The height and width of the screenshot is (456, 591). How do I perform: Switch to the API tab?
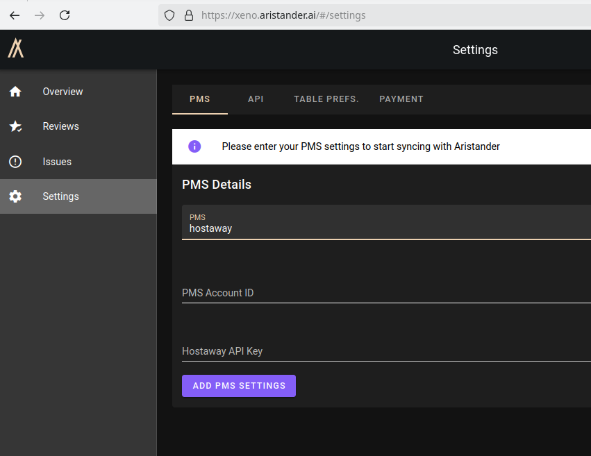coord(256,99)
